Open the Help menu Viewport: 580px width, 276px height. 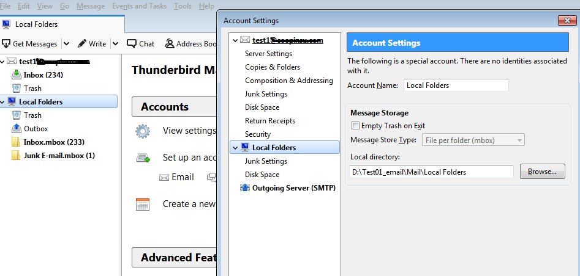point(206,6)
